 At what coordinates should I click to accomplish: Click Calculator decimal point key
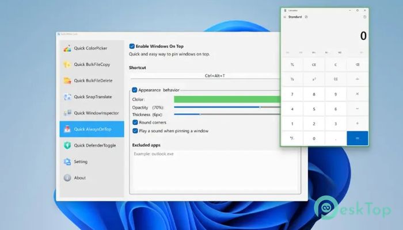click(336, 139)
